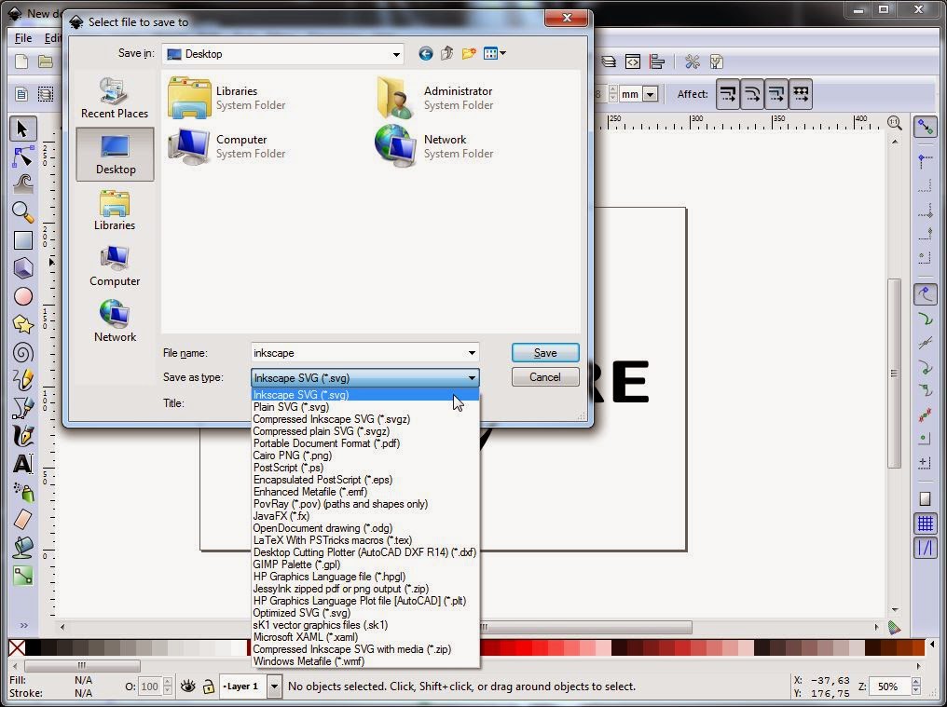Select the Eraser tool

click(23, 519)
